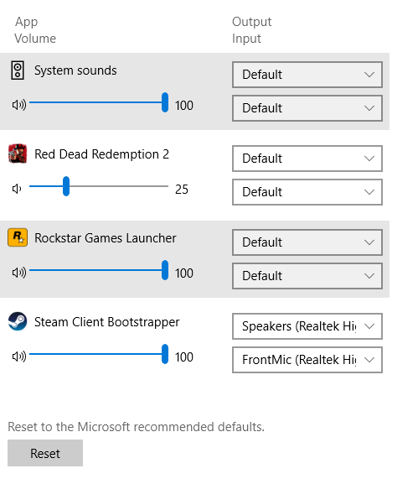The image size is (418, 484).
Task: Expand Red Dead Redemption 2 output dropdown
Action: click(x=307, y=159)
